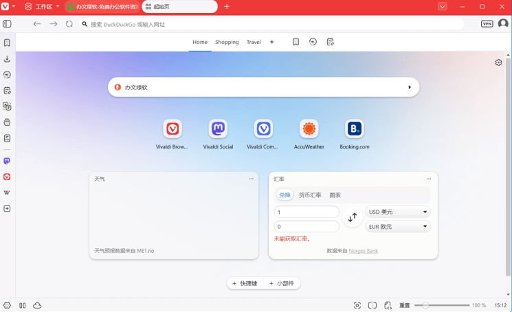Open the 工作区 workspaces dropdown
Viewport: 512px width, 312px height.
coord(42,7)
